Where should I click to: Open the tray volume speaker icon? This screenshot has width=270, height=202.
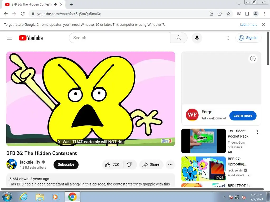pos(243,197)
